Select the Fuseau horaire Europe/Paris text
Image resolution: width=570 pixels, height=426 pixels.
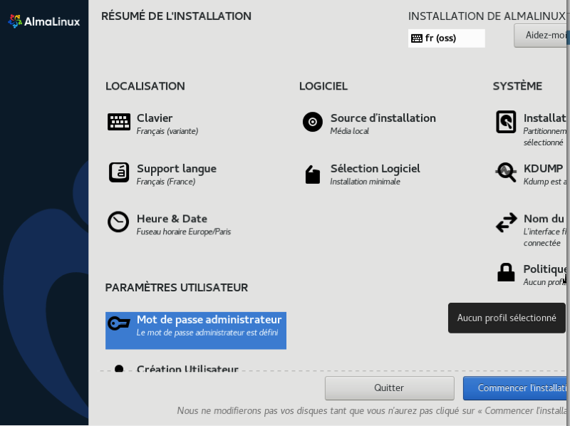pos(183,232)
